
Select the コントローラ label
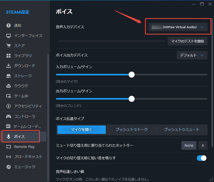tap(25, 116)
